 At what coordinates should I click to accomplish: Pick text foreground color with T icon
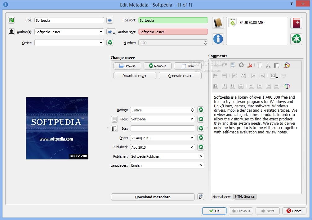287,86
